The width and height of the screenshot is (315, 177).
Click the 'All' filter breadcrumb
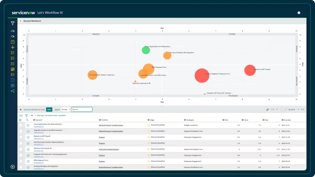(32, 116)
